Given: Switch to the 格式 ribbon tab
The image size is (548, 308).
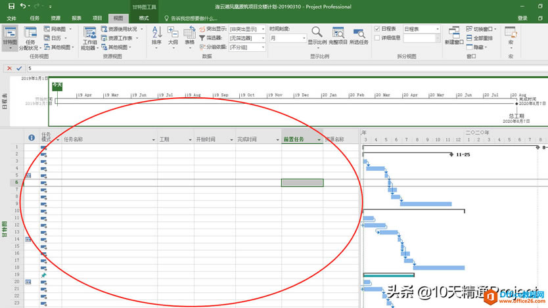Looking at the screenshot, I should [144, 18].
